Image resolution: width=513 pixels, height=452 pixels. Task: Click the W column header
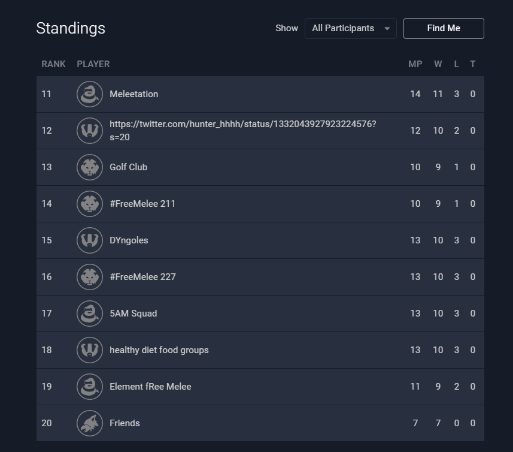438,64
